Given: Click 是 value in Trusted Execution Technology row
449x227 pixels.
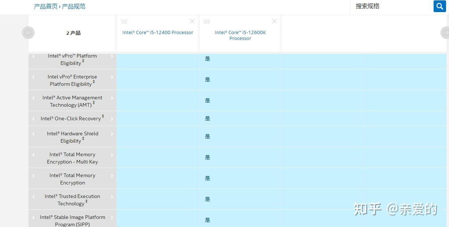Looking at the screenshot, I should pos(207,199).
